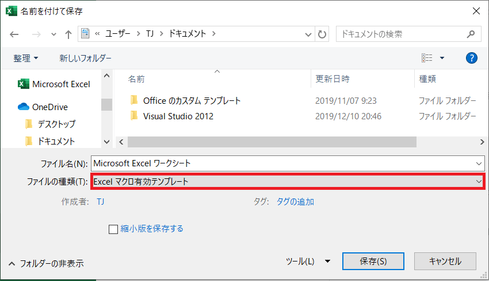Viewport: 489px width, 281px height.
Task: Click the refresh button beside address bar
Action: (322, 34)
